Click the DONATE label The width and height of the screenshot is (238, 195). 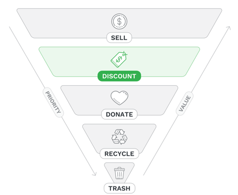[x=119, y=114]
